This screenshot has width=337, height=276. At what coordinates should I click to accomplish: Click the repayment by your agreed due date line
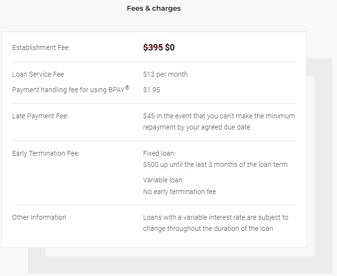tap(197, 127)
